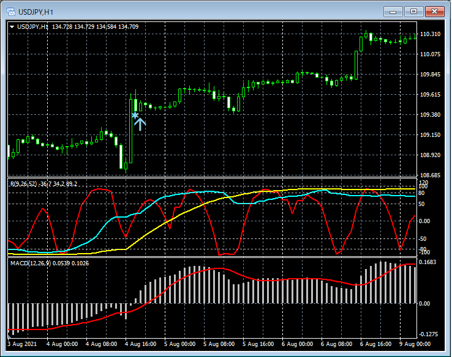
Task: Select the blue up arrow signal marker
Action: (x=140, y=124)
